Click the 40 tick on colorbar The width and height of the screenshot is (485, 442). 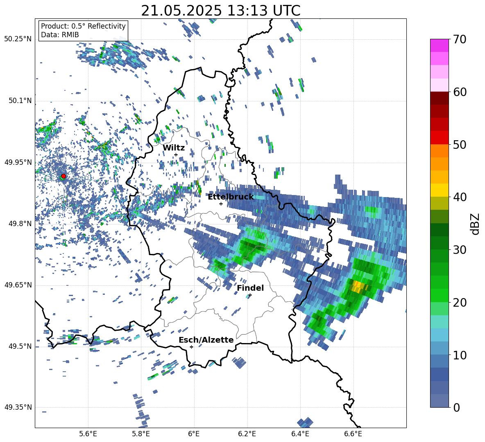pos(460,197)
